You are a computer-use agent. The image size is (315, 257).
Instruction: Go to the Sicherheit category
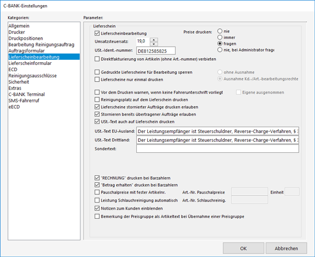coord(19,82)
